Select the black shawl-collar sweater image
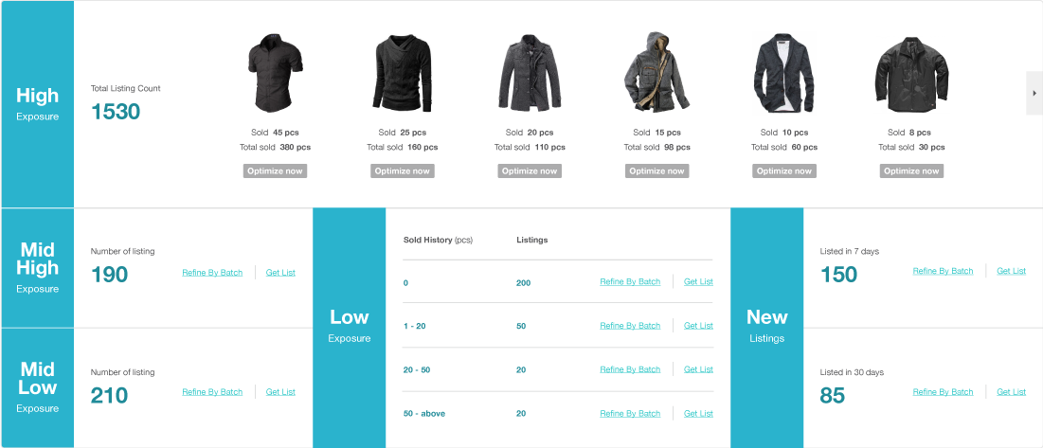This screenshot has height=448, width=1043. point(402,73)
